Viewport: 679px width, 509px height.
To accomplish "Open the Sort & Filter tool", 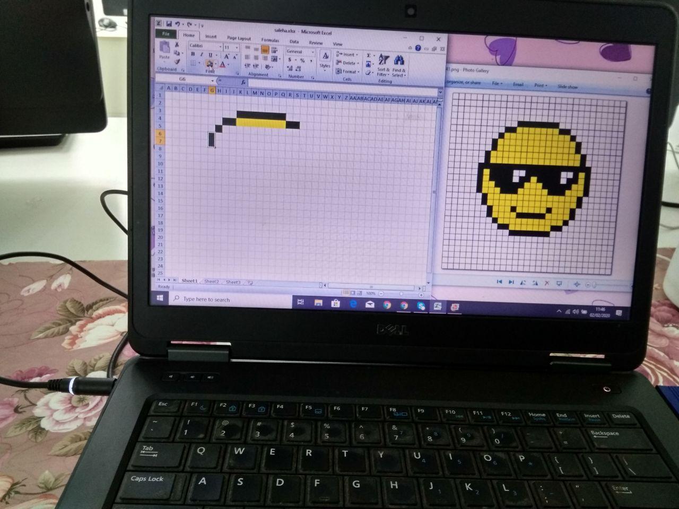I will tap(383, 60).
